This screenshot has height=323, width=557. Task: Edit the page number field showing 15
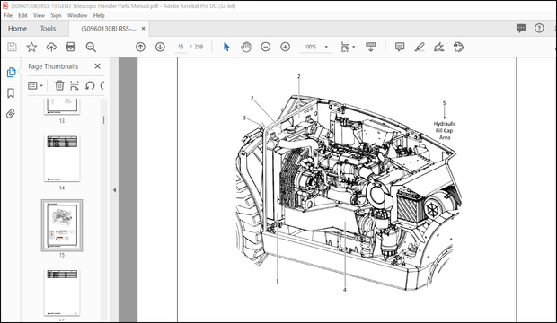[x=181, y=47]
